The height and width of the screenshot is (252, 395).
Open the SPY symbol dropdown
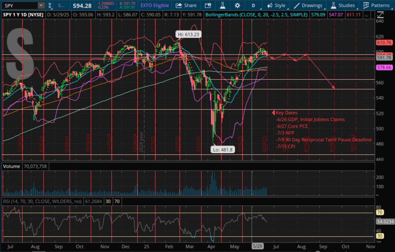41,5
